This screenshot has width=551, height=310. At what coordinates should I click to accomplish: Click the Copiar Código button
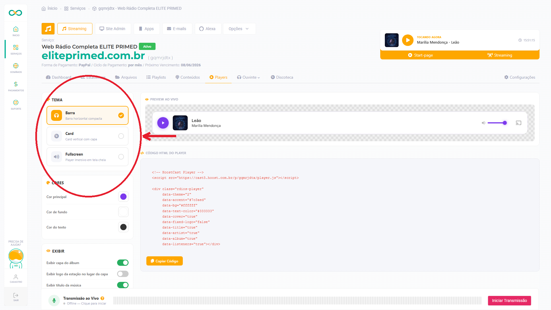(164, 261)
